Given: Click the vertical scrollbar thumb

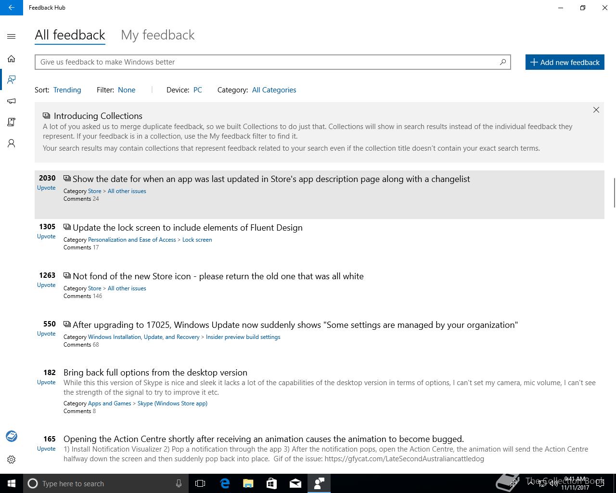Looking at the screenshot, I should tap(614, 193).
